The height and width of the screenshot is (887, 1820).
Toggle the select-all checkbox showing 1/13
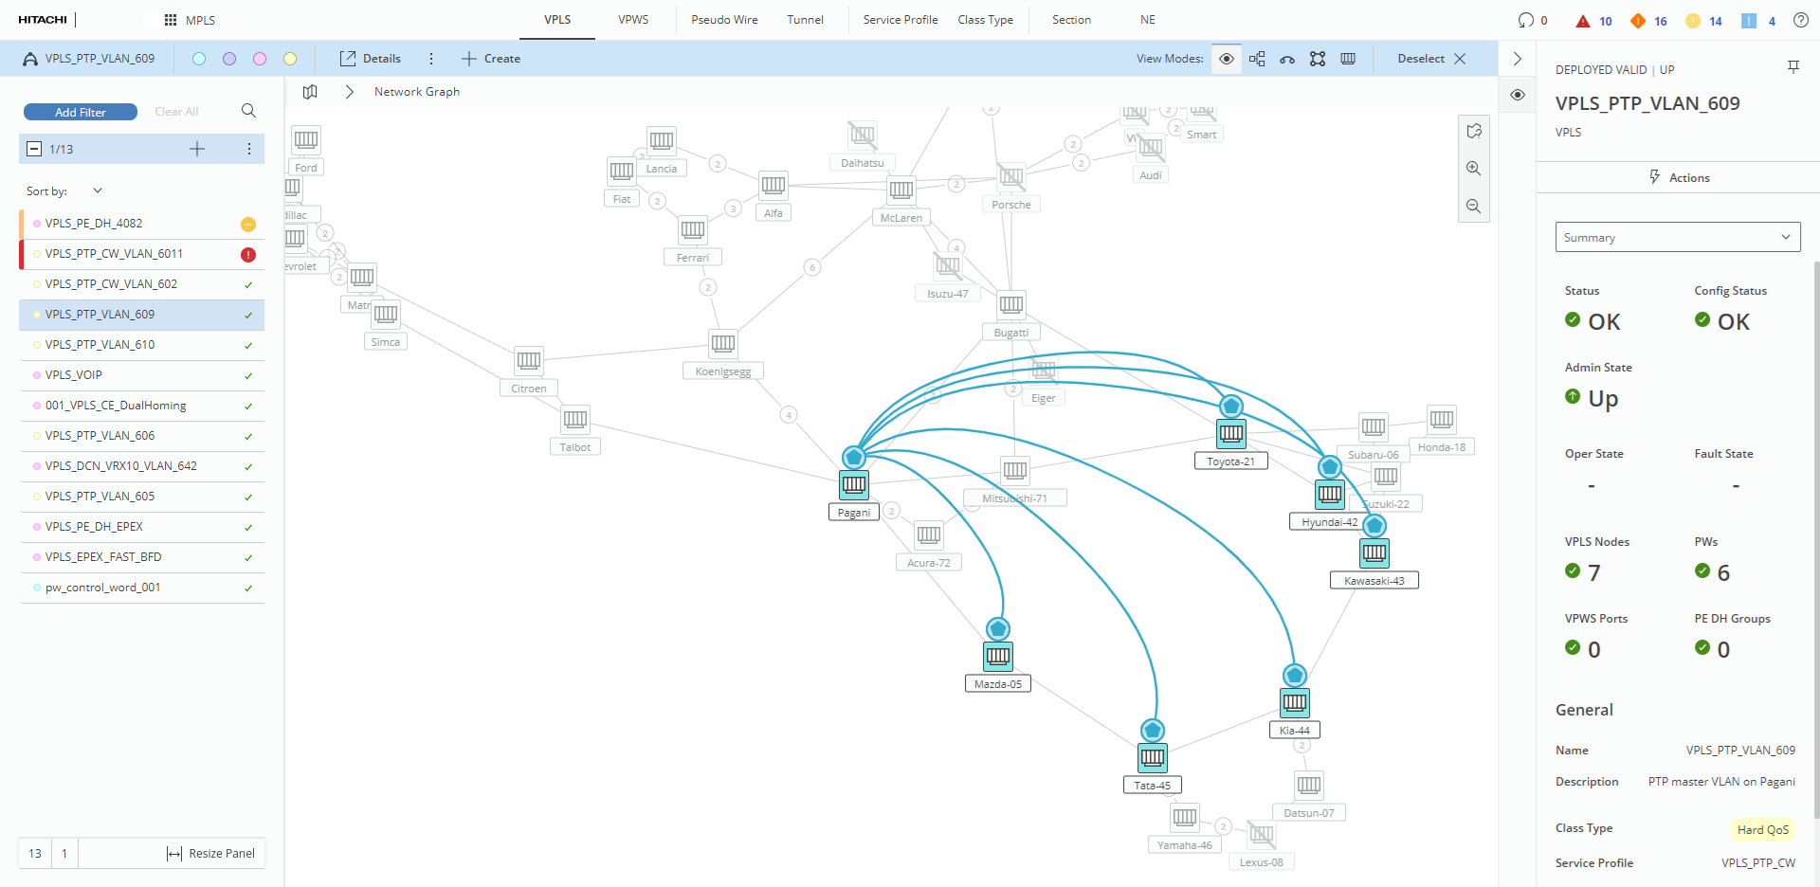point(34,149)
